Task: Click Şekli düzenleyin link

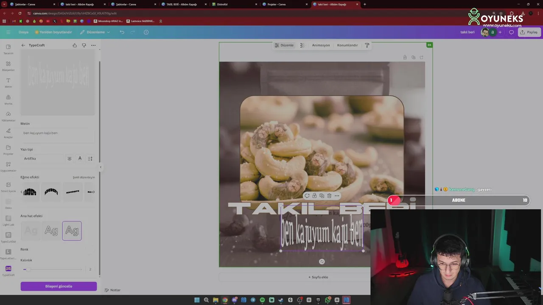Action: point(84,177)
